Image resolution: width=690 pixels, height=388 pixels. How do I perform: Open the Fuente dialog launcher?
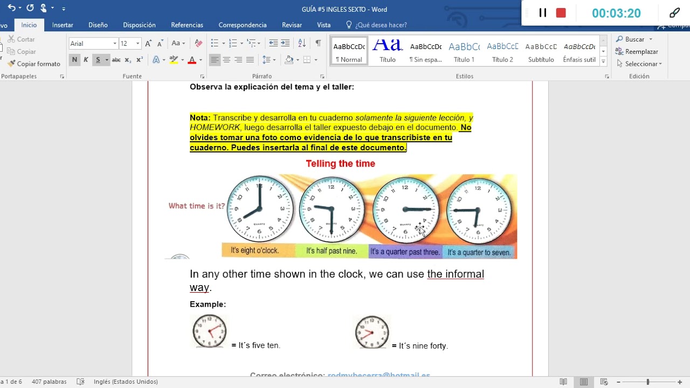203,77
